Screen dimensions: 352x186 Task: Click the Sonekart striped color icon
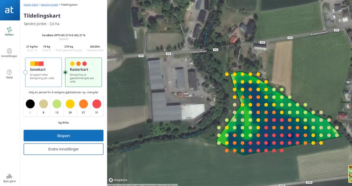tap(37, 64)
